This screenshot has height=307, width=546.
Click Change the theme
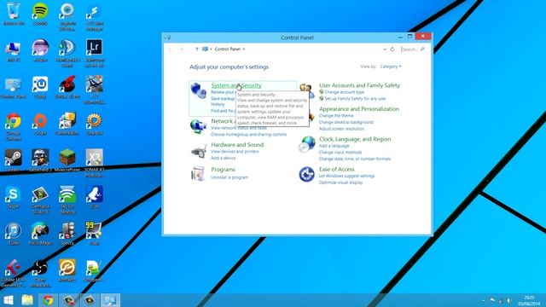click(336, 116)
